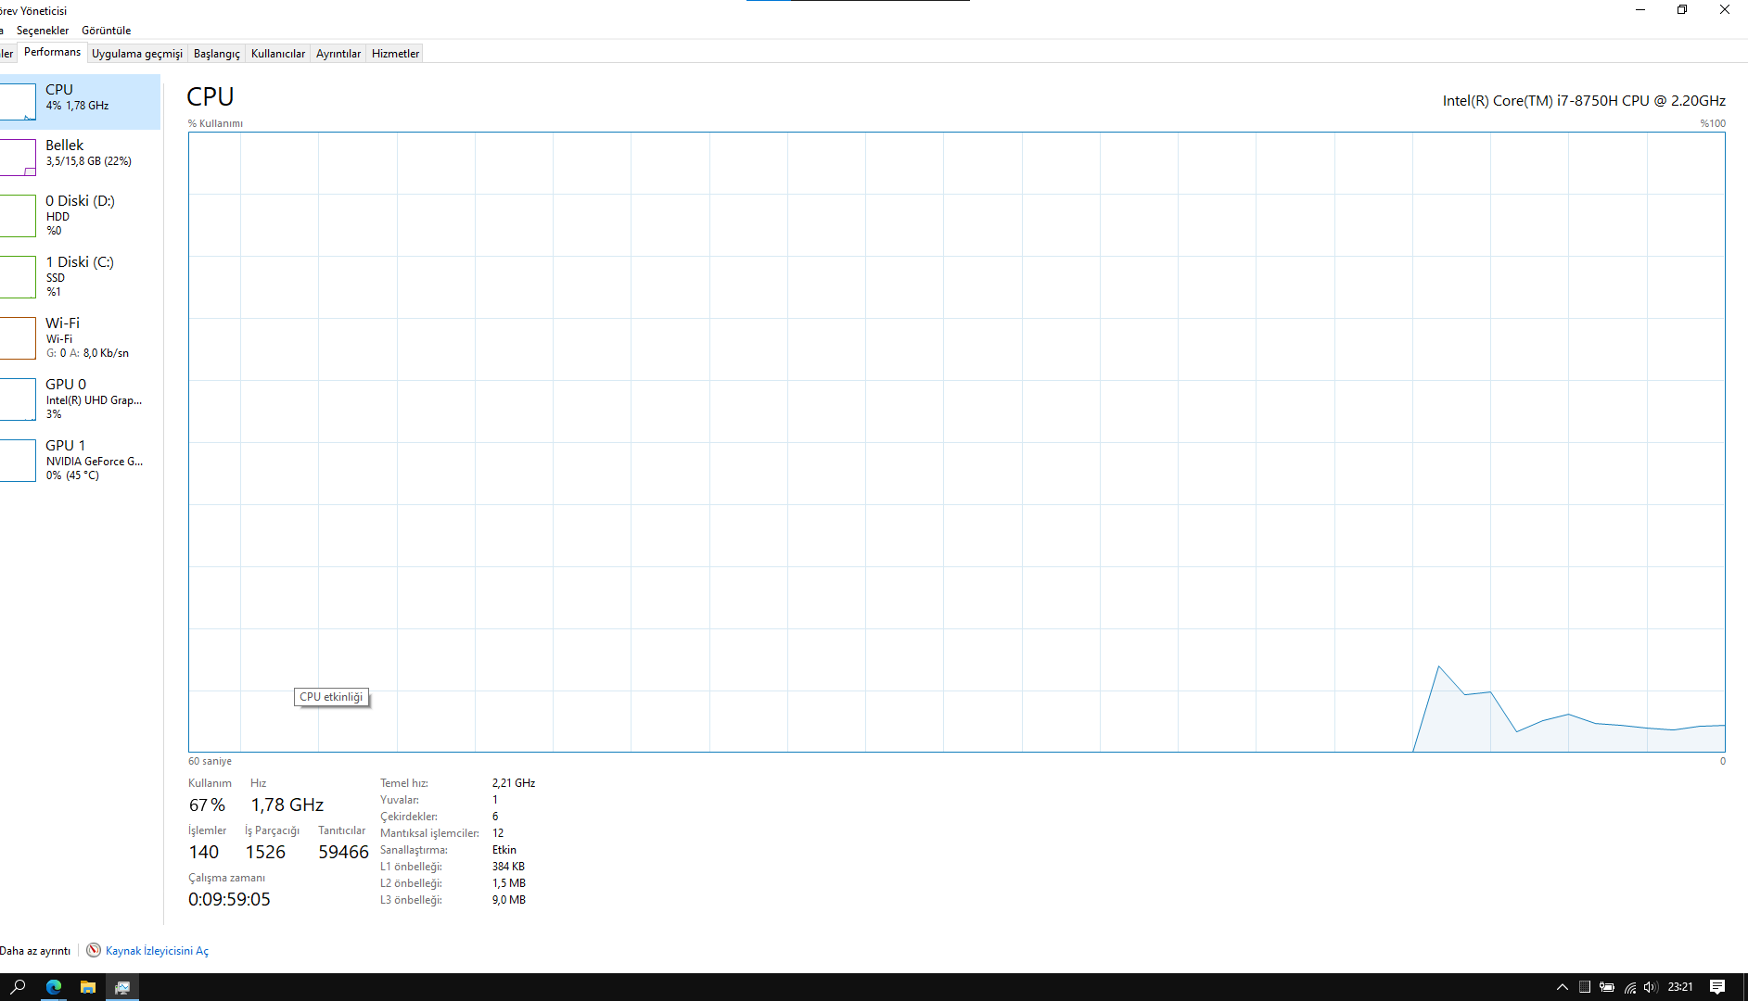1748x1001 pixels.
Task: Select 1 Diski (C:) SSD graph
Action: (80, 276)
